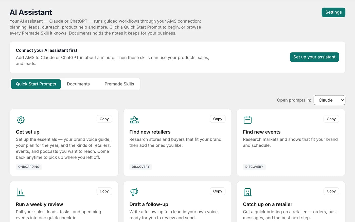Open the Draft a follow-up card title

[x=149, y=204]
